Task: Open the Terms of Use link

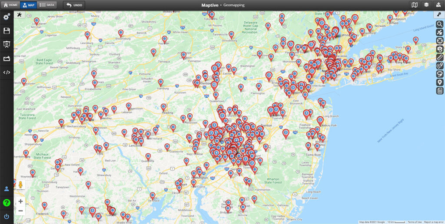Action: (x=415, y=222)
